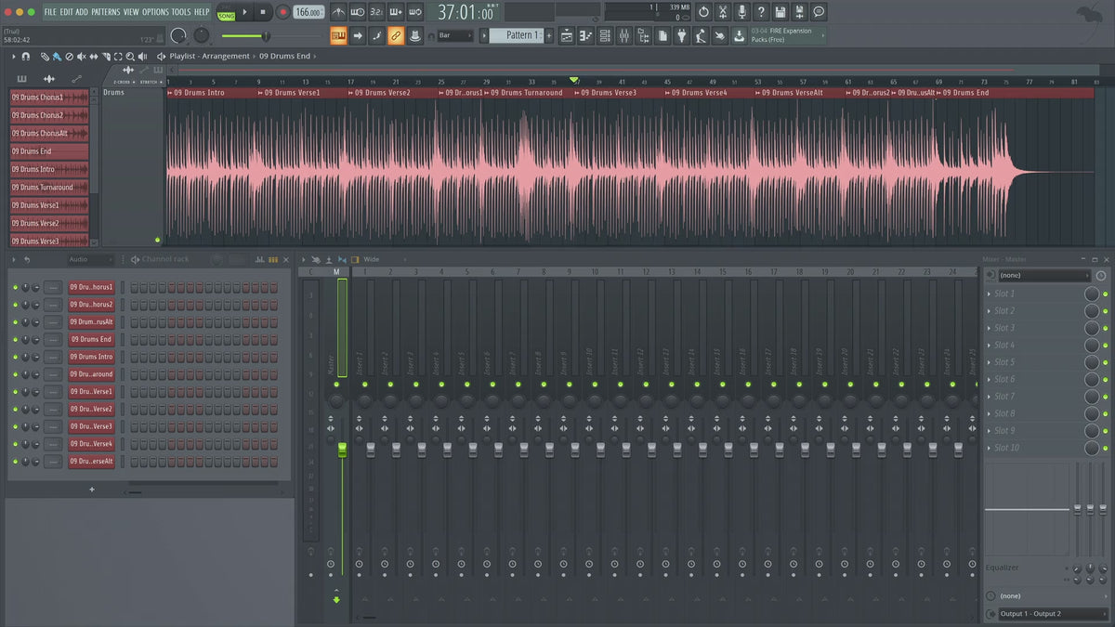
Task: Open the mixer view toolbar icon
Action: pyautogui.click(x=623, y=35)
